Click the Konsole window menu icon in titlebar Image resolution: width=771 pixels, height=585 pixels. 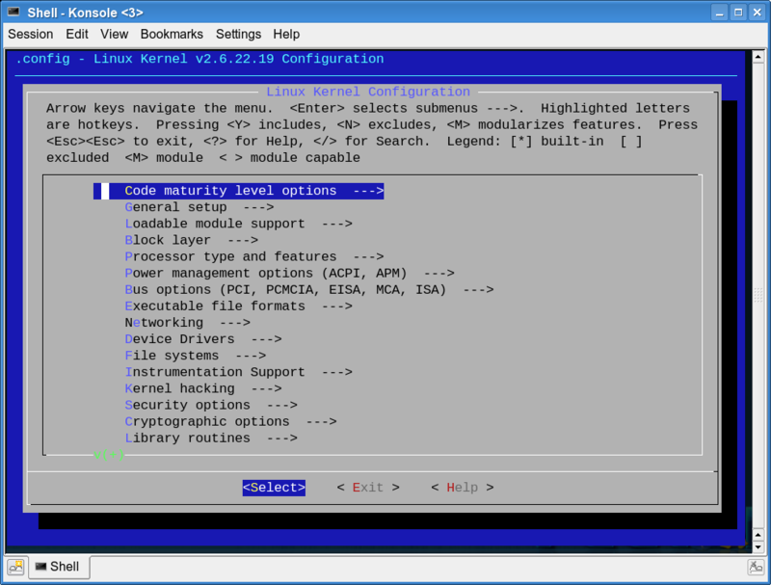(x=13, y=12)
